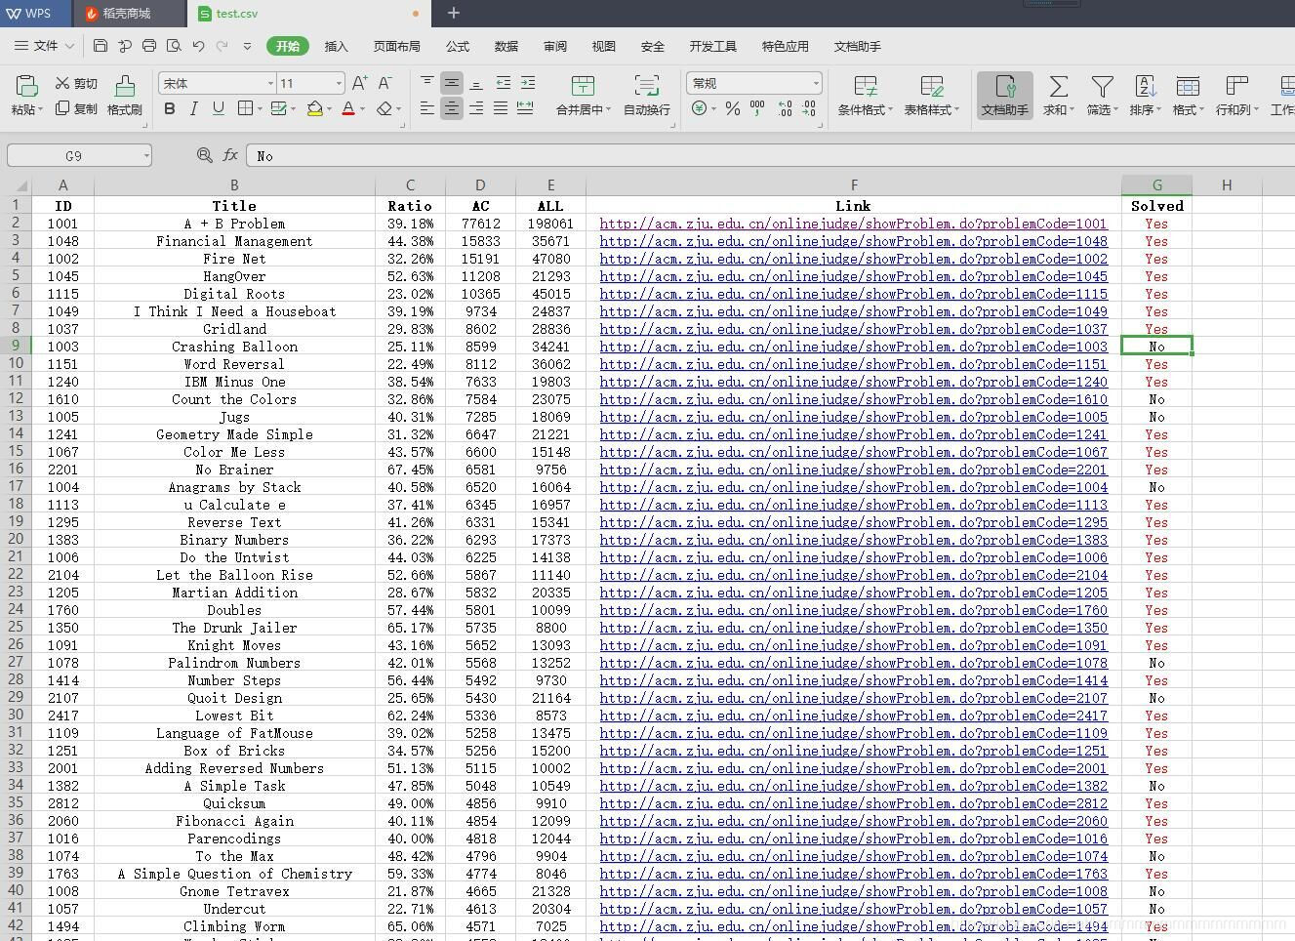Click the Undo arrow

[x=198, y=45]
